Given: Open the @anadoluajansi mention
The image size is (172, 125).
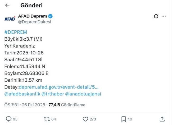Looking at the screenshot, I should [83, 94].
